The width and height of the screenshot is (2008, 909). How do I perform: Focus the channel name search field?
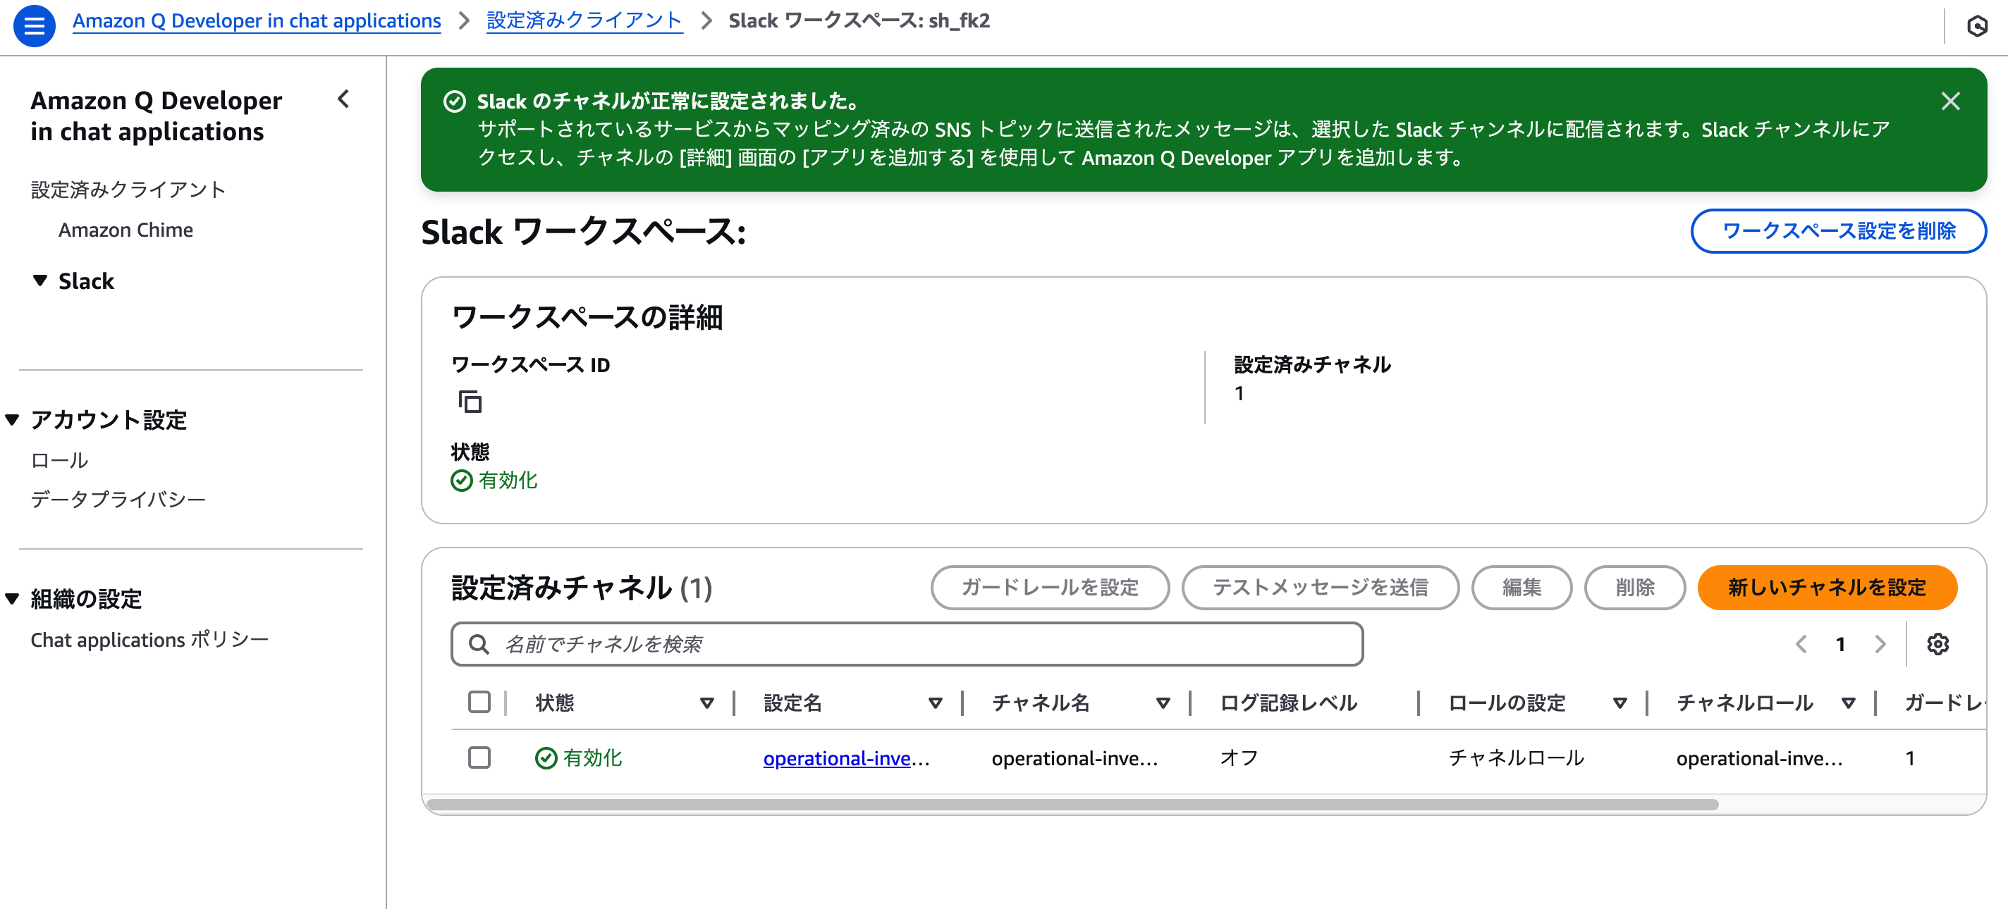pyautogui.click(x=907, y=644)
